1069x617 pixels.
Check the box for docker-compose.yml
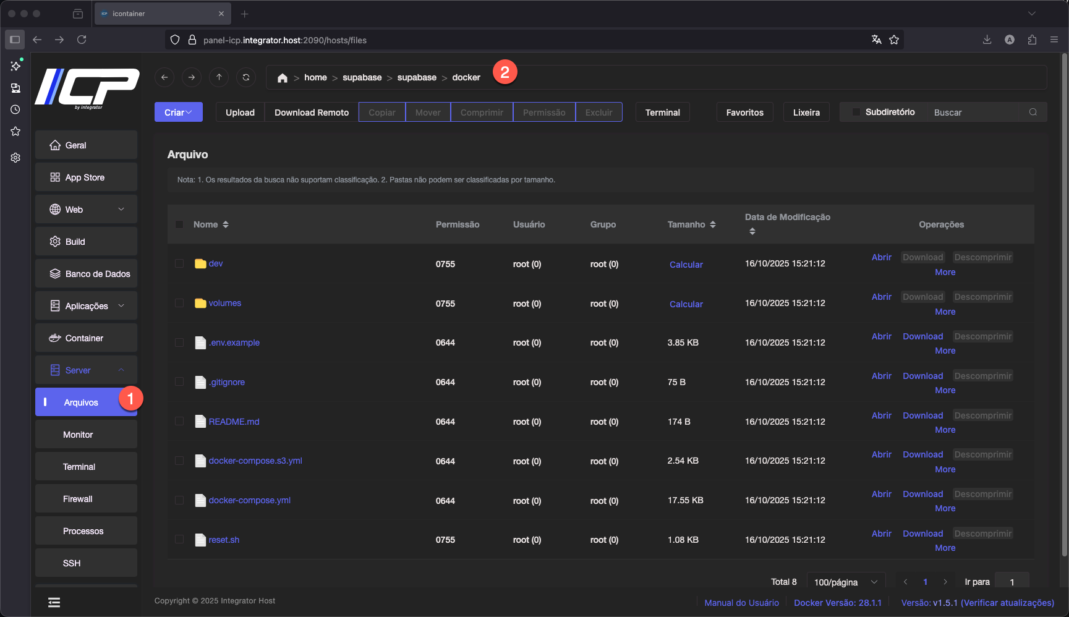pyautogui.click(x=179, y=500)
